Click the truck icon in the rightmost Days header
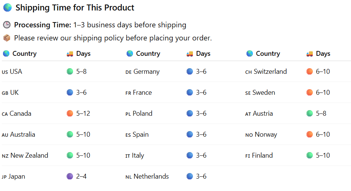 click(x=309, y=54)
